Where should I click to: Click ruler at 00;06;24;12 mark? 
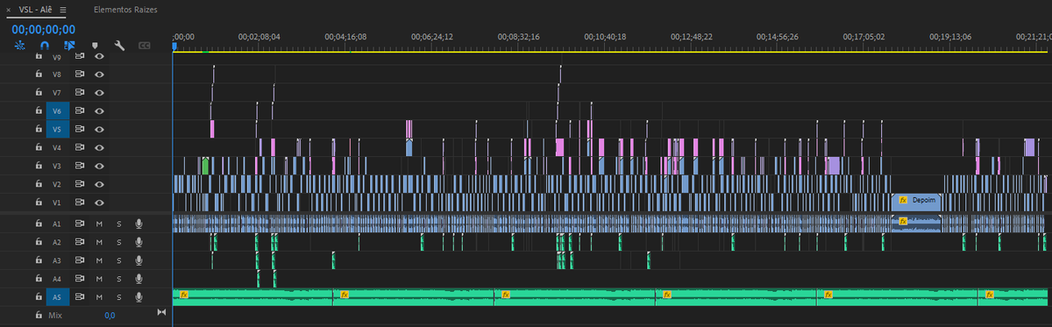(x=432, y=37)
